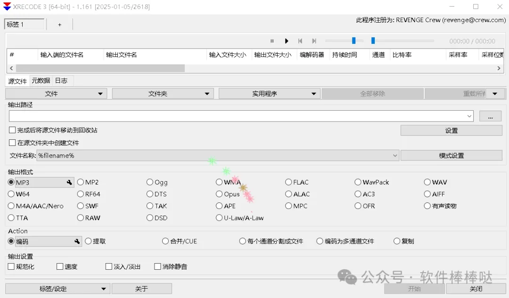Viewport: 509px width, 298px height.
Task: Click the XRECODE app logo icon
Action: [x=7, y=7]
